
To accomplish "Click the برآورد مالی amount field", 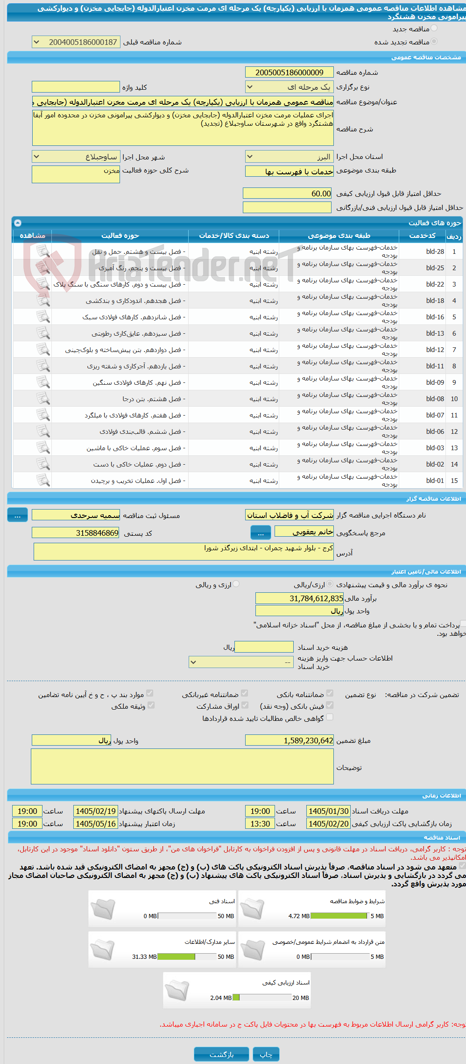I will coord(299,598).
